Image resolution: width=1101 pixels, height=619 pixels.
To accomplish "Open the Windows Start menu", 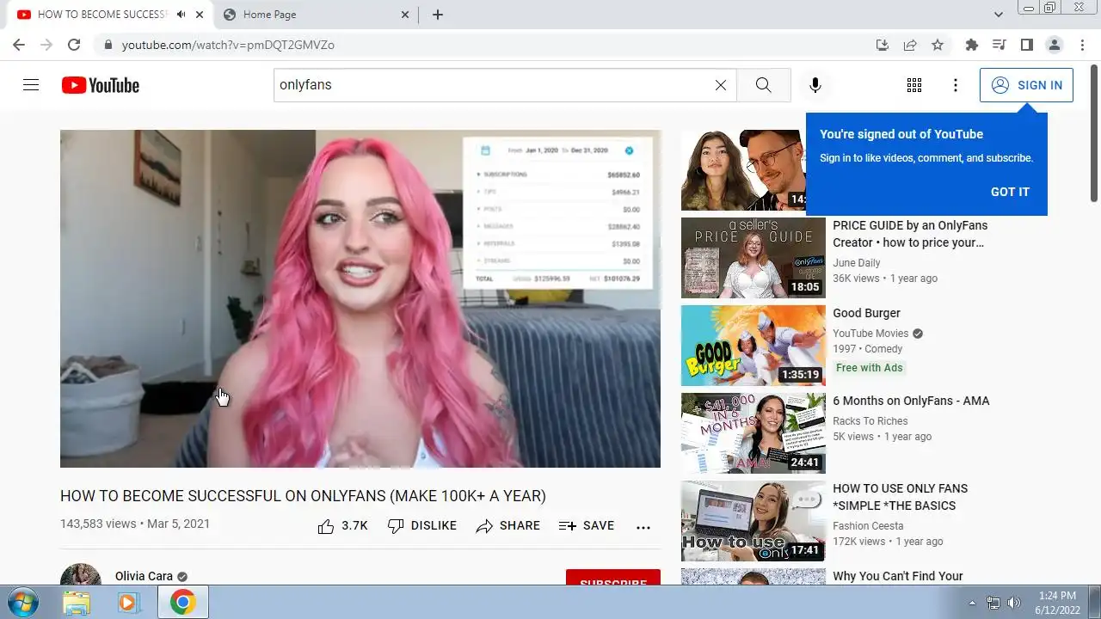I will (x=23, y=602).
